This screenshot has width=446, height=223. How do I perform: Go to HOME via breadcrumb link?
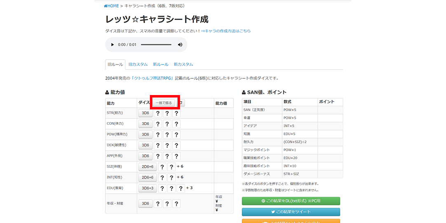[x=111, y=6]
